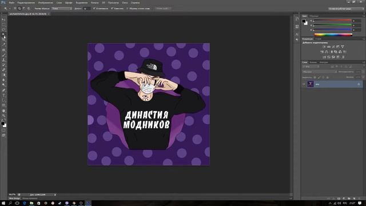
Task: Open the Файл menu
Action: (11, 2)
